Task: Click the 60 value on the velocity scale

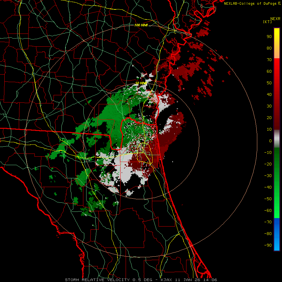Action: tap(269, 71)
